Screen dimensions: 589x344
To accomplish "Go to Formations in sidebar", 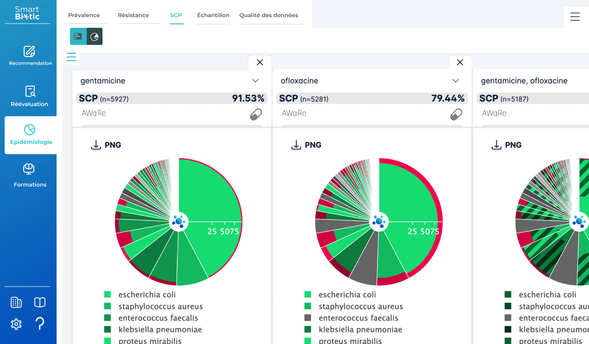I will (30, 175).
